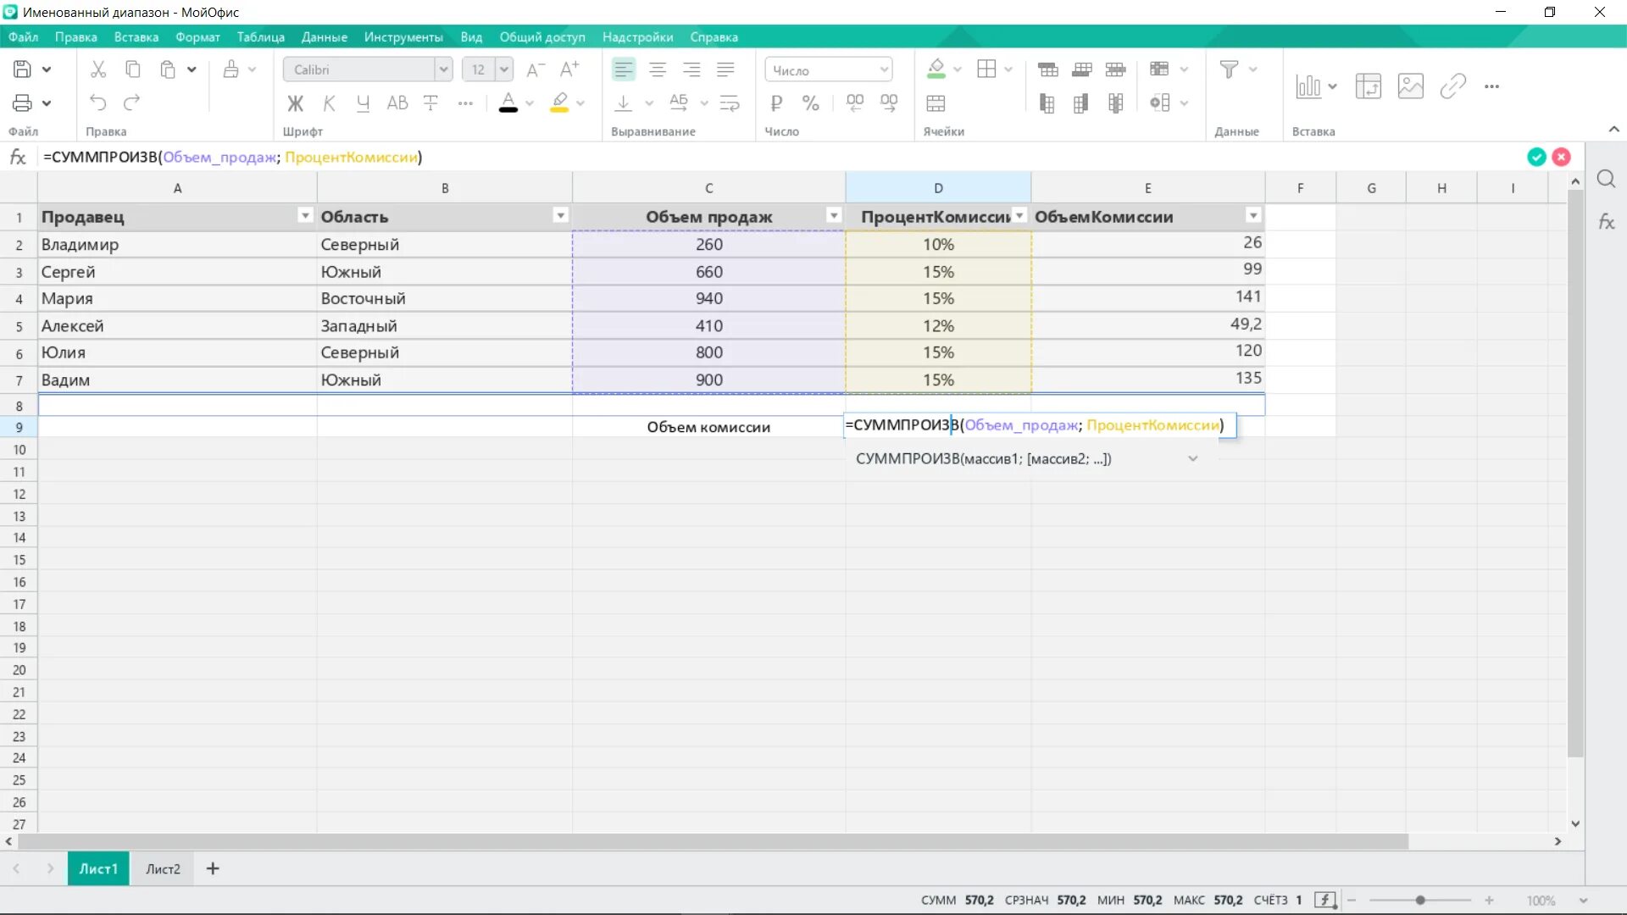Open the Данные menu
This screenshot has width=1627, height=915.
pos(324,37)
